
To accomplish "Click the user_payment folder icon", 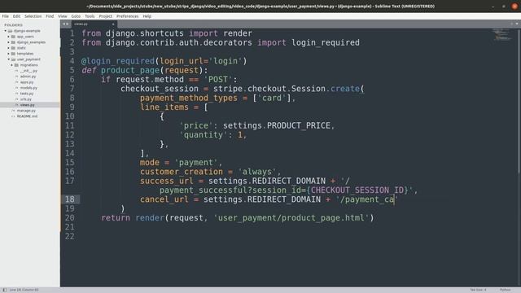I will [13, 59].
